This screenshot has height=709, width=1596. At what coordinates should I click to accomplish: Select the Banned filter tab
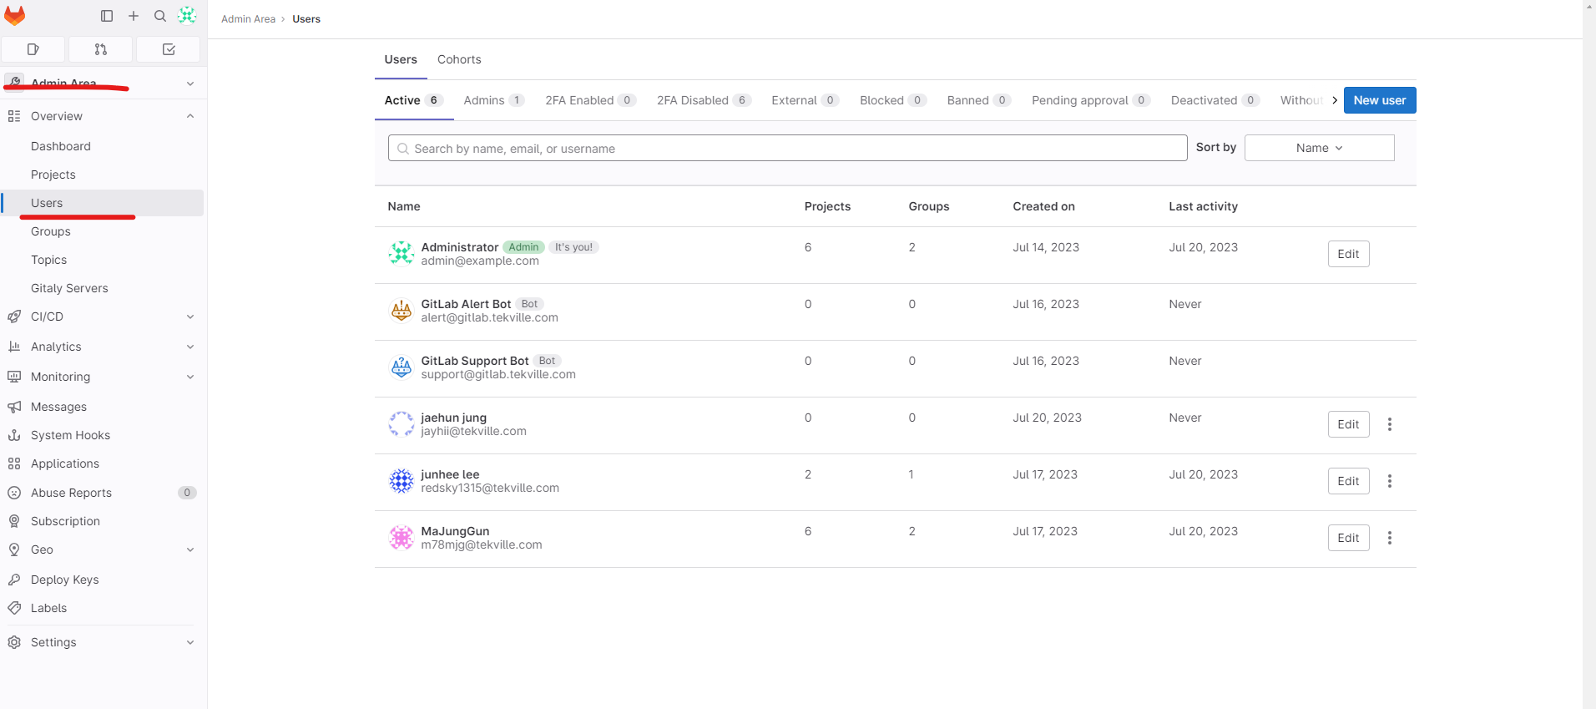pos(979,100)
